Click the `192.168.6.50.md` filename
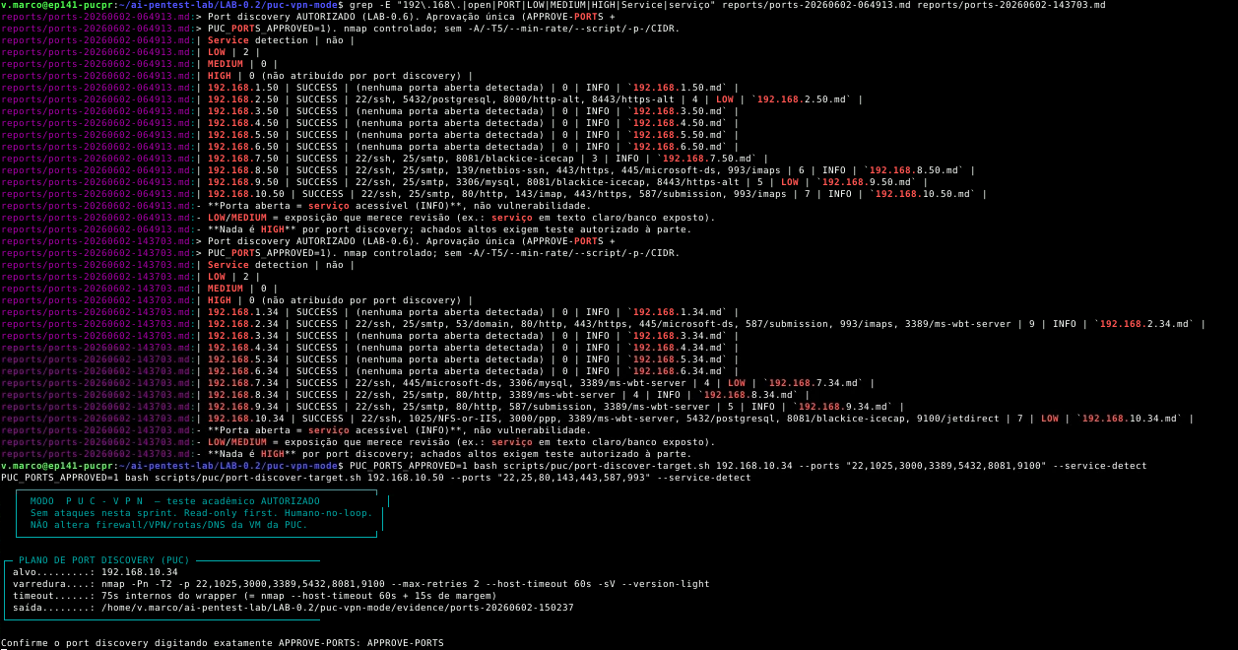Image resolution: width=1238 pixels, height=650 pixels. click(x=679, y=147)
